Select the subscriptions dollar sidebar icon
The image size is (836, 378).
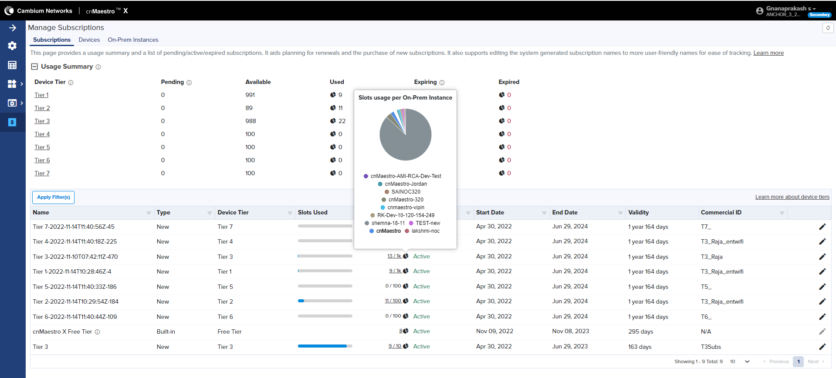[12, 122]
